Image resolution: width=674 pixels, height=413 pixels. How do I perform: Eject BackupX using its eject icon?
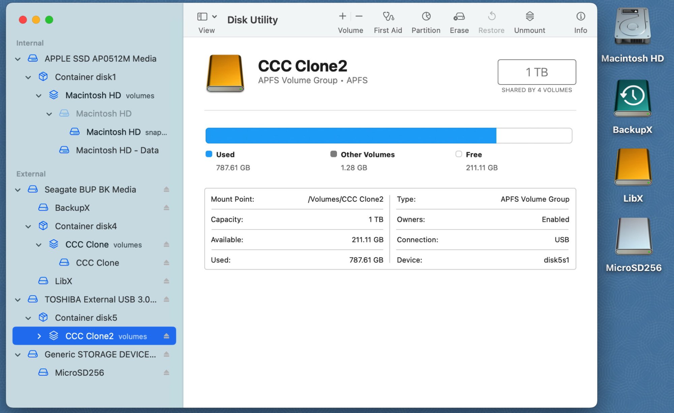[x=166, y=208]
